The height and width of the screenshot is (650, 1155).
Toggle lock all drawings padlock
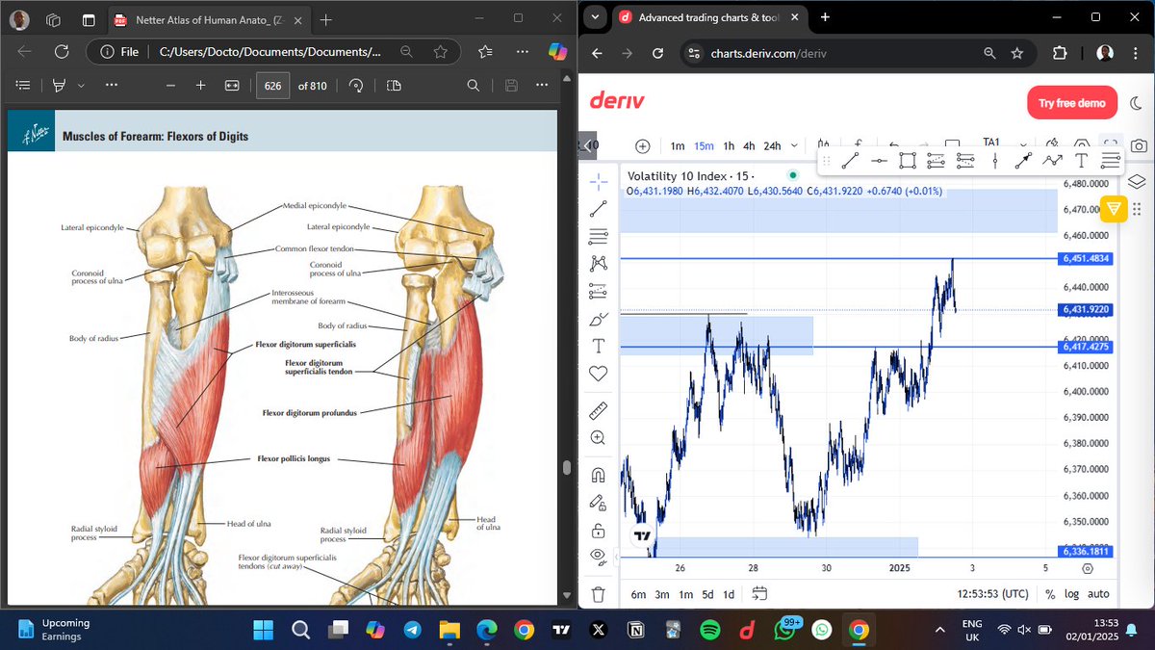click(x=598, y=530)
